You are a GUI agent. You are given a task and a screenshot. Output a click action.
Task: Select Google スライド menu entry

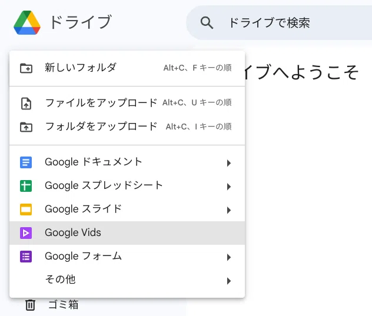pyautogui.click(x=127, y=209)
